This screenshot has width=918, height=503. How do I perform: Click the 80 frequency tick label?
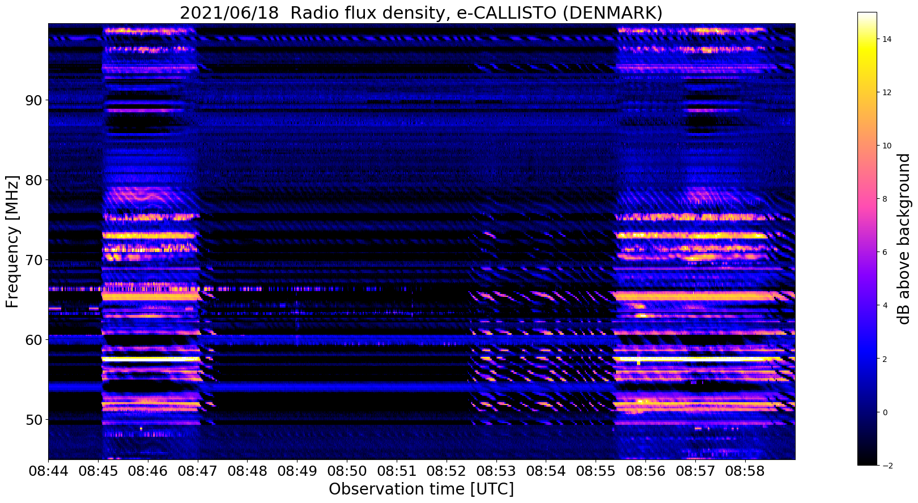point(33,180)
